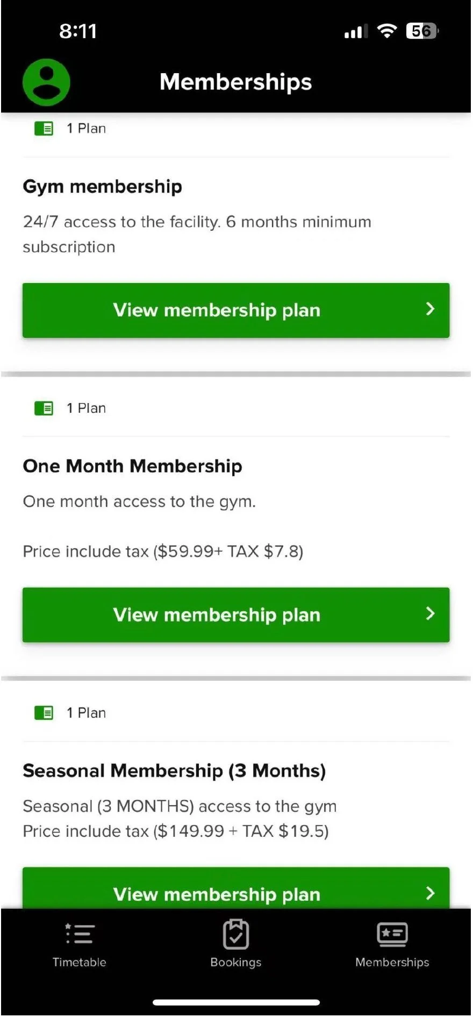
Task: Expand chevron on Seasonal Membership plan button
Action: pyautogui.click(x=430, y=893)
